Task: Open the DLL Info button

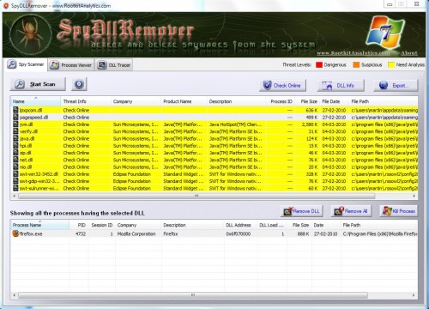Action: [341, 85]
